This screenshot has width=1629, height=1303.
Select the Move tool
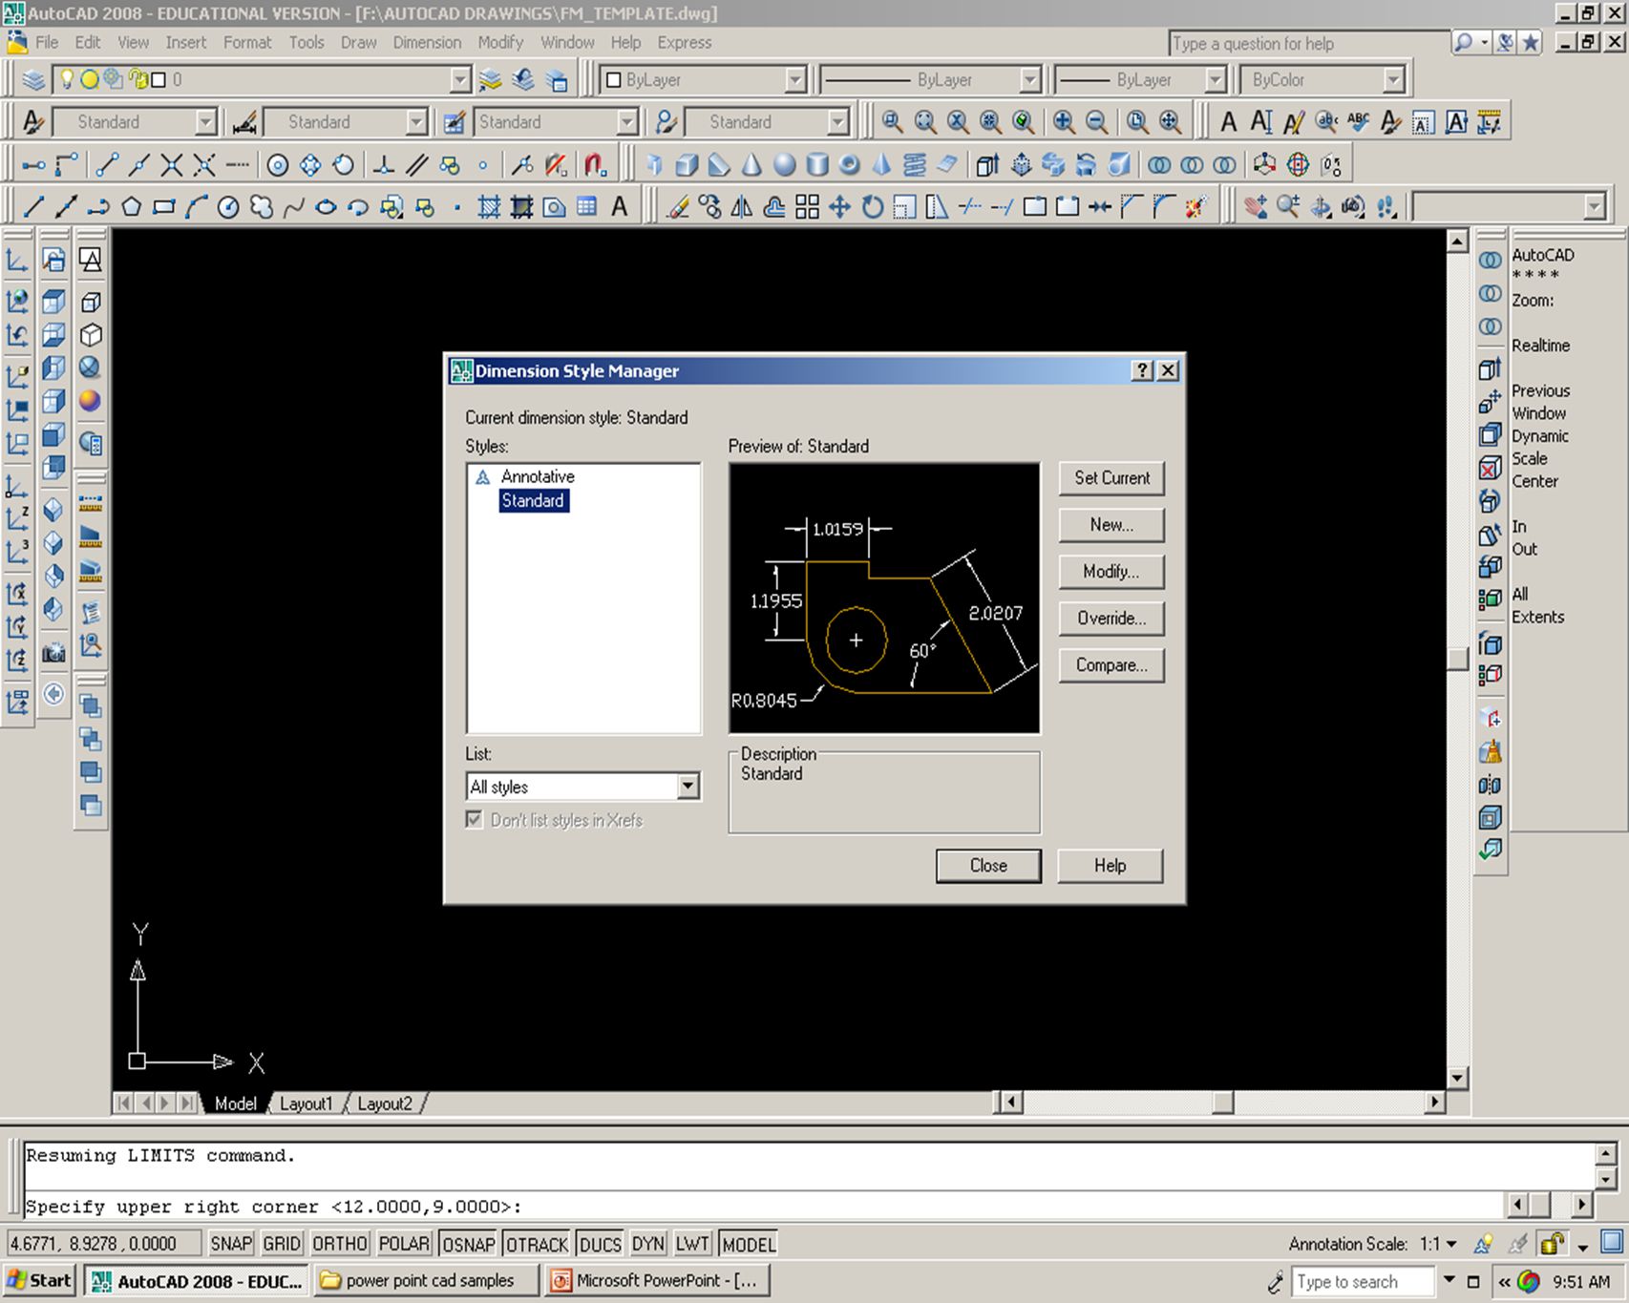point(839,206)
